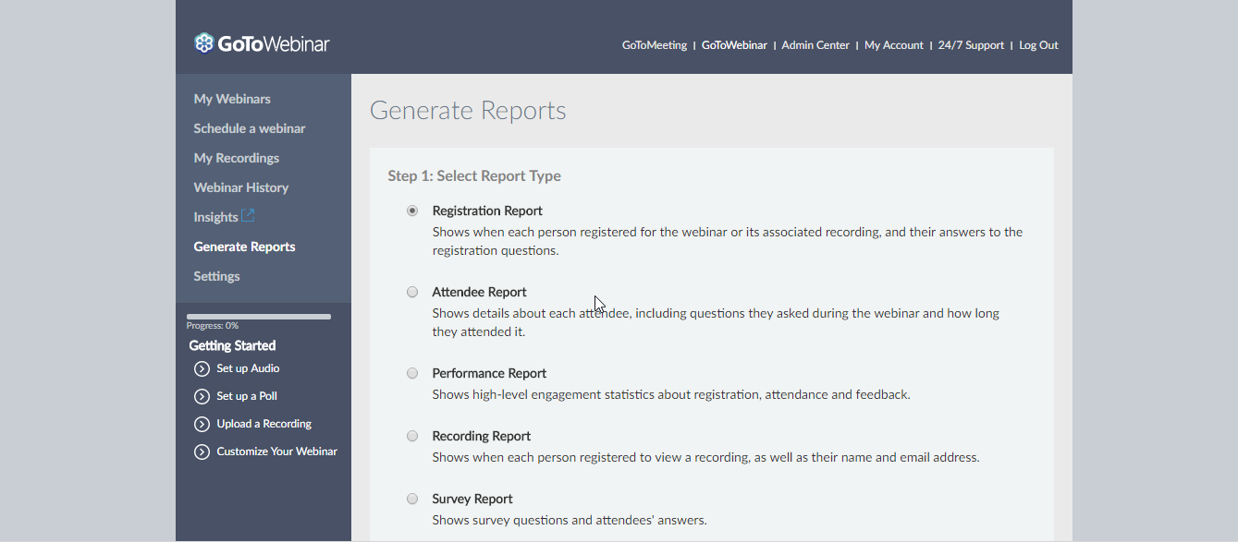
Task: Go to Schedule a webinar
Action: click(249, 128)
